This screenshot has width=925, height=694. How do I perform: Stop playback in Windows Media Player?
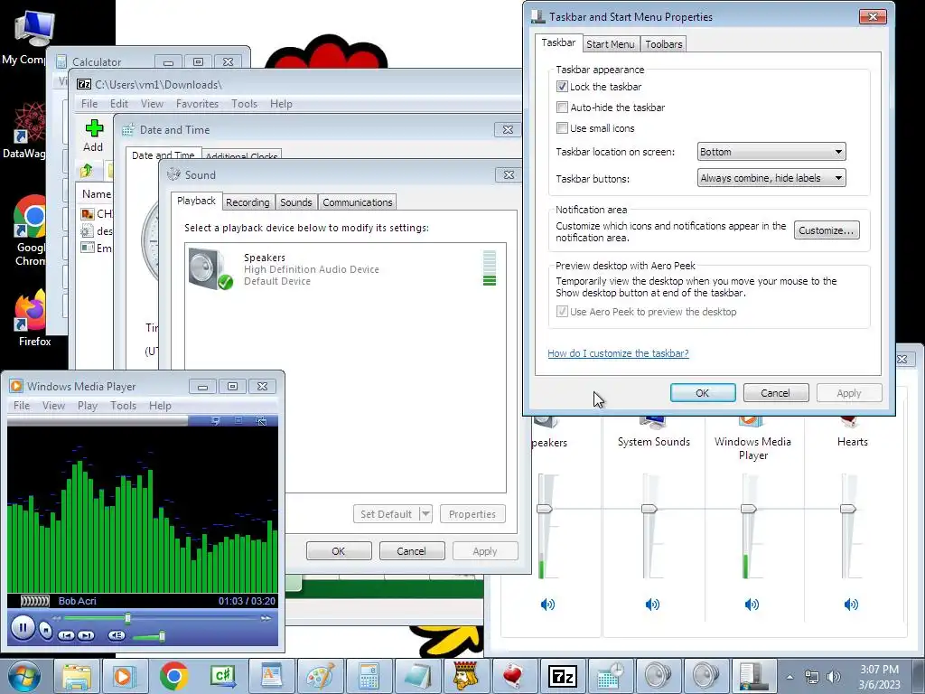pos(46,630)
